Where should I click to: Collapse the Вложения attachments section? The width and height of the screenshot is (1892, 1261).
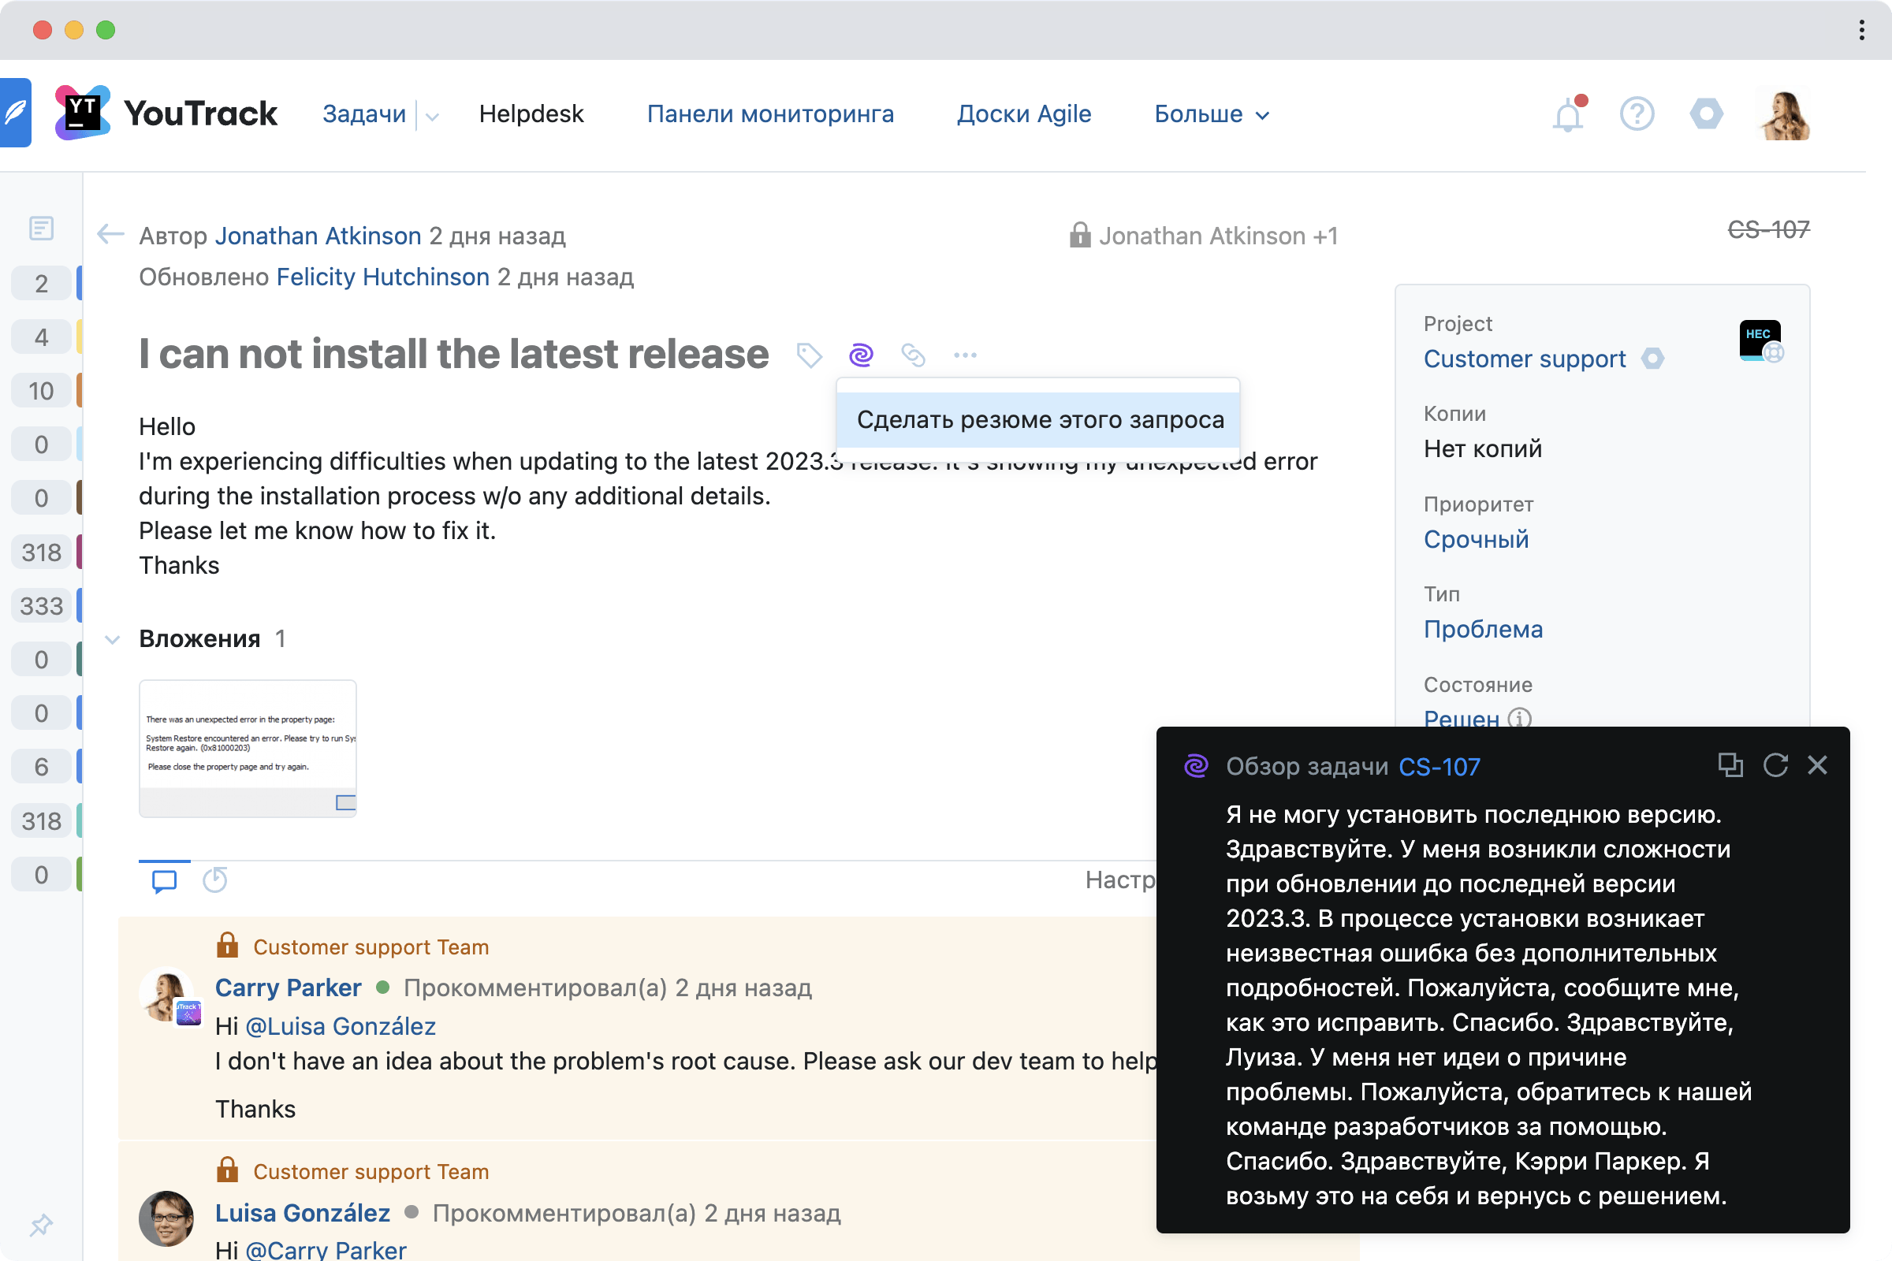coord(113,639)
